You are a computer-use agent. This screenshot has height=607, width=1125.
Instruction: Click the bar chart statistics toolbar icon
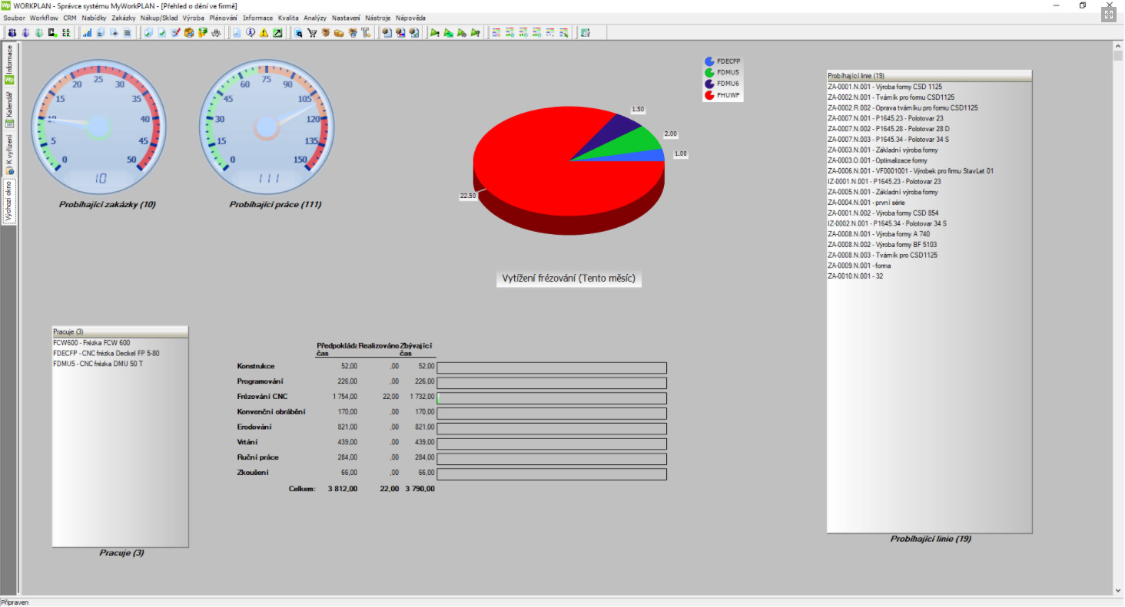pos(87,33)
